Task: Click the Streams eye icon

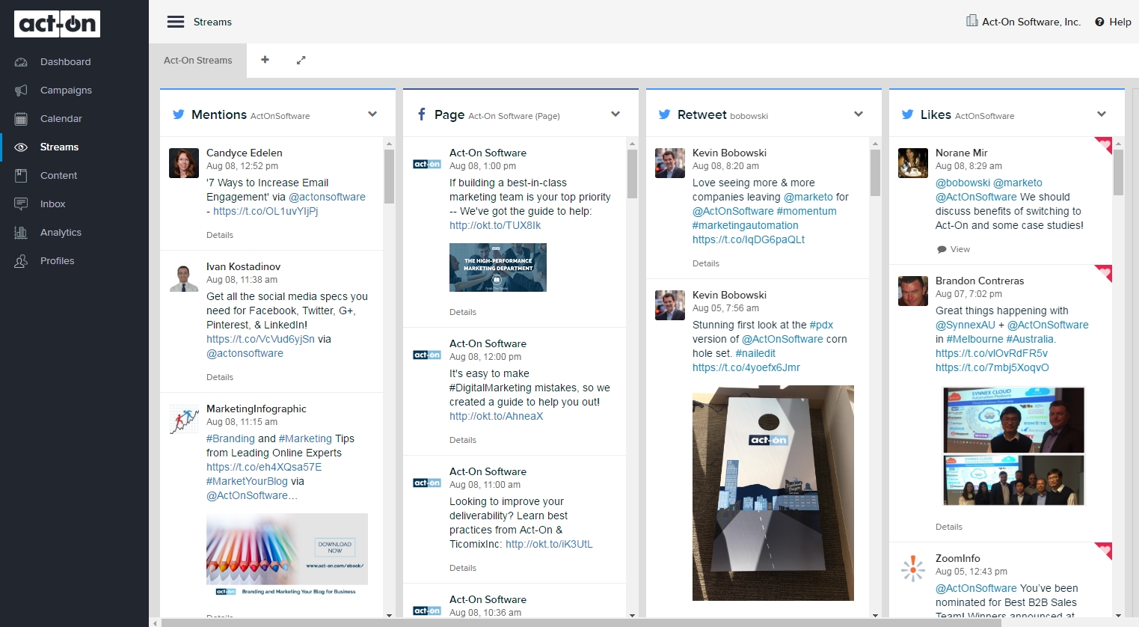Action: tap(21, 147)
